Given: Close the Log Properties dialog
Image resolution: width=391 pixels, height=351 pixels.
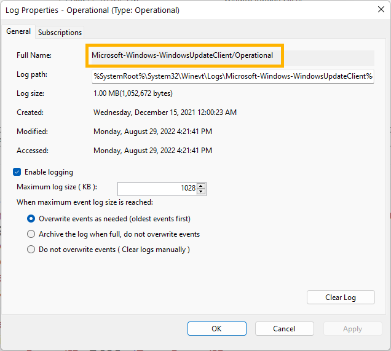Looking at the screenshot, I should pyautogui.click(x=381, y=10).
